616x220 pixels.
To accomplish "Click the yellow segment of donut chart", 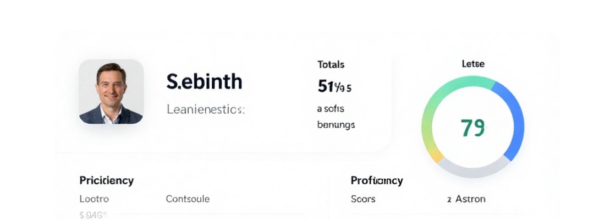I will point(432,155).
